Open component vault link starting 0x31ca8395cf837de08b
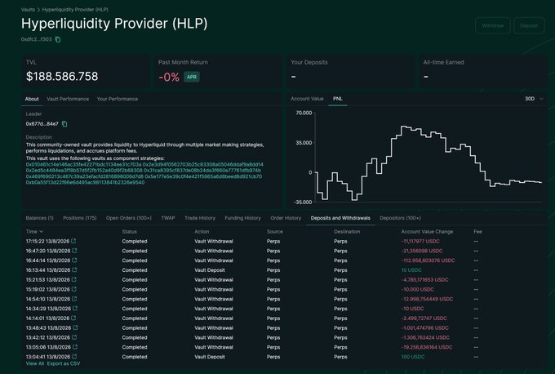Image resolution: width=555 pixels, height=374 pixels. point(202,171)
